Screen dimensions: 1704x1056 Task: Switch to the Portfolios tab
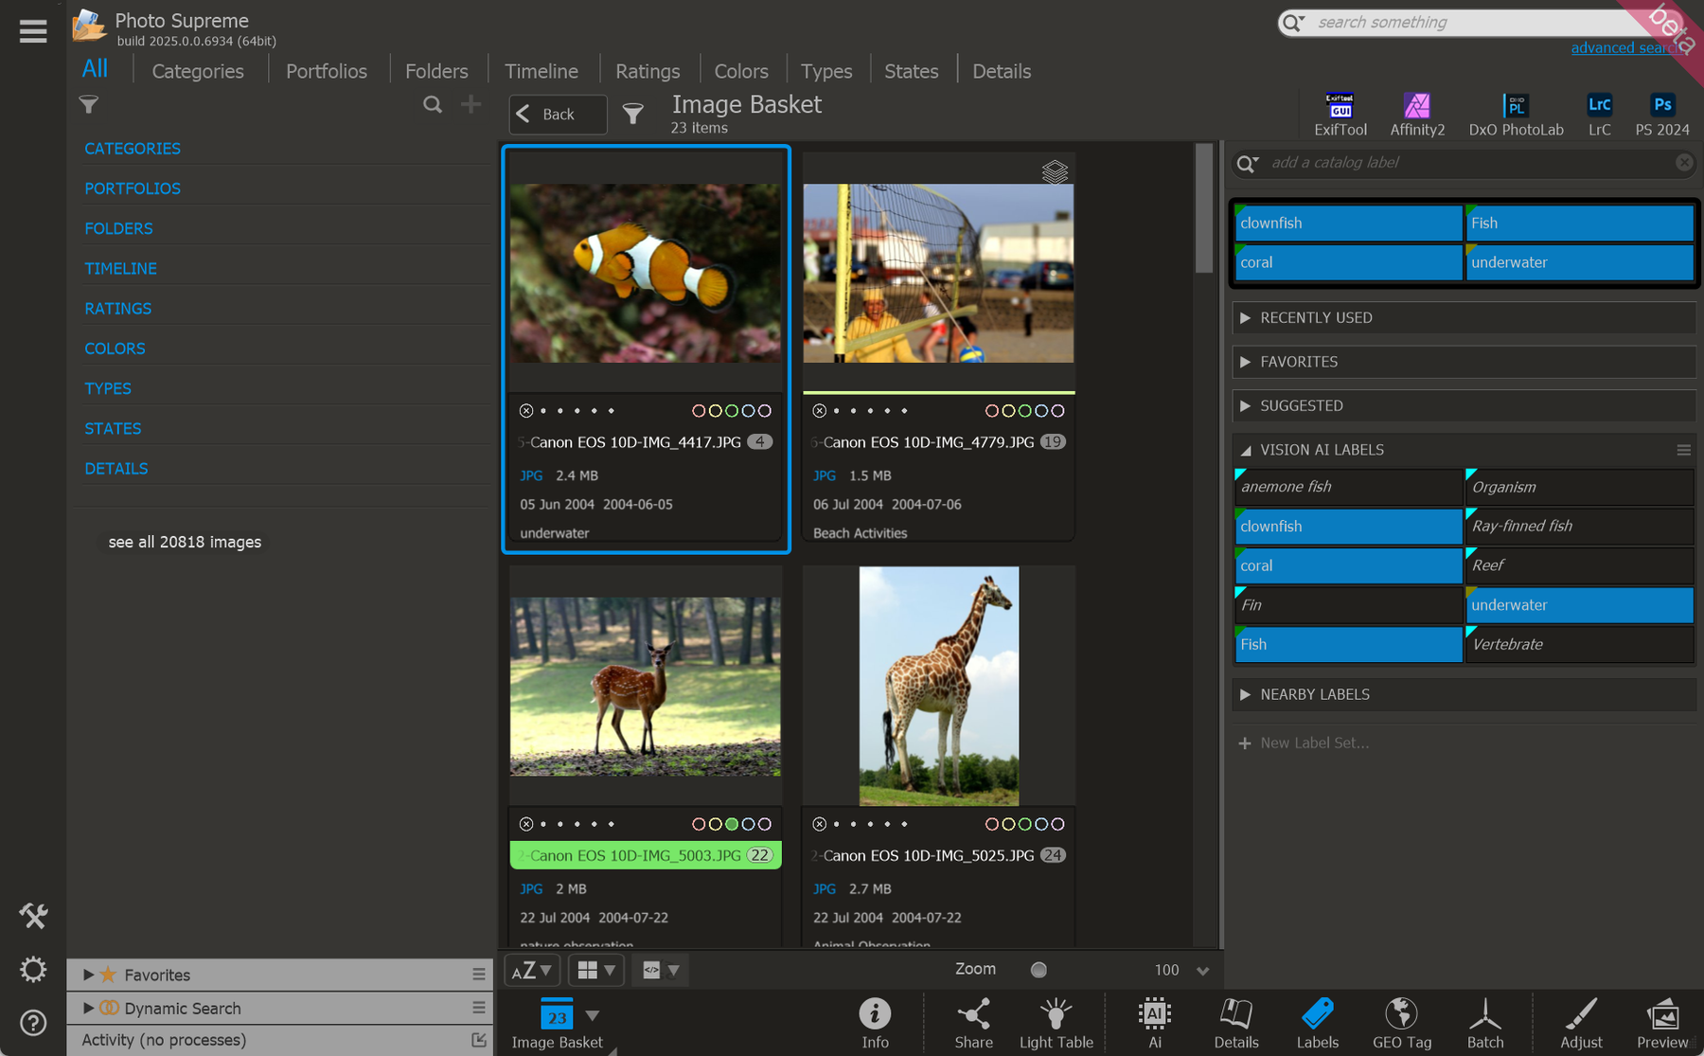point(327,71)
